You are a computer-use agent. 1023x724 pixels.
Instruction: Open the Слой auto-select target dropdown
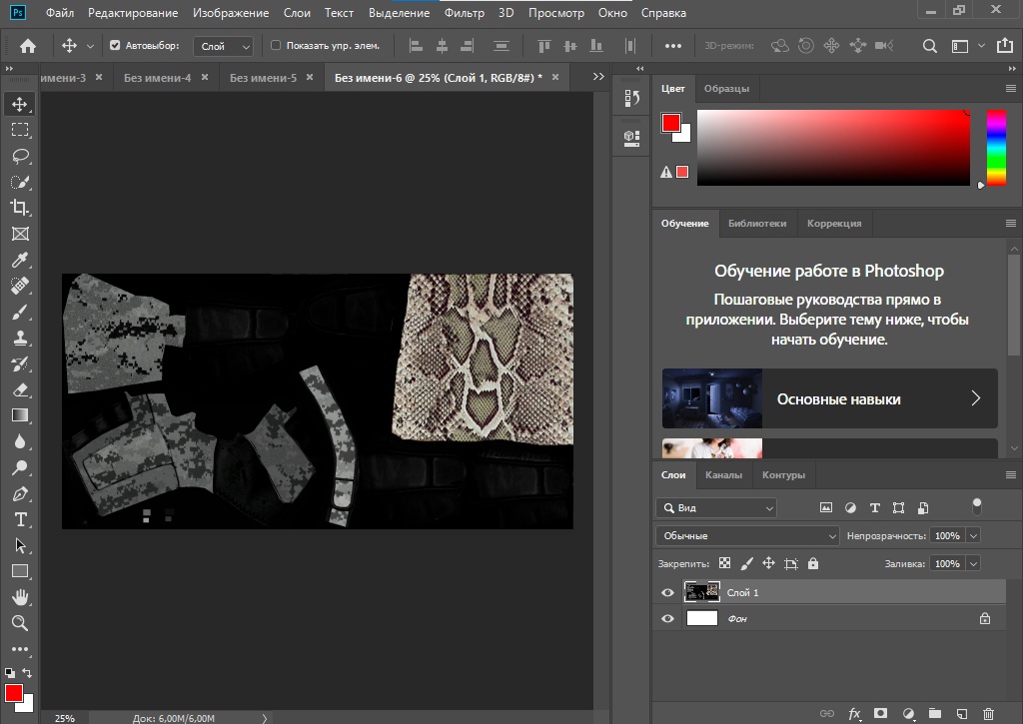click(226, 46)
